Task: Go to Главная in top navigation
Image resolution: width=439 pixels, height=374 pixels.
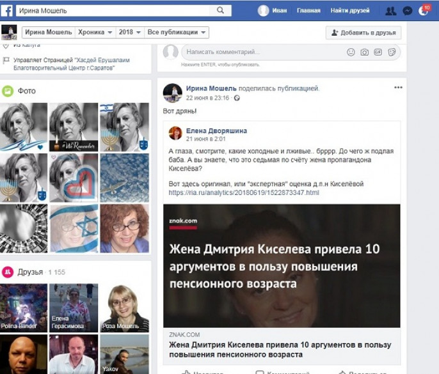Action: (308, 11)
